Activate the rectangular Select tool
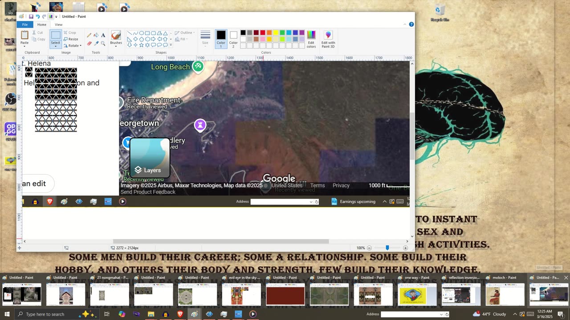 click(x=55, y=35)
